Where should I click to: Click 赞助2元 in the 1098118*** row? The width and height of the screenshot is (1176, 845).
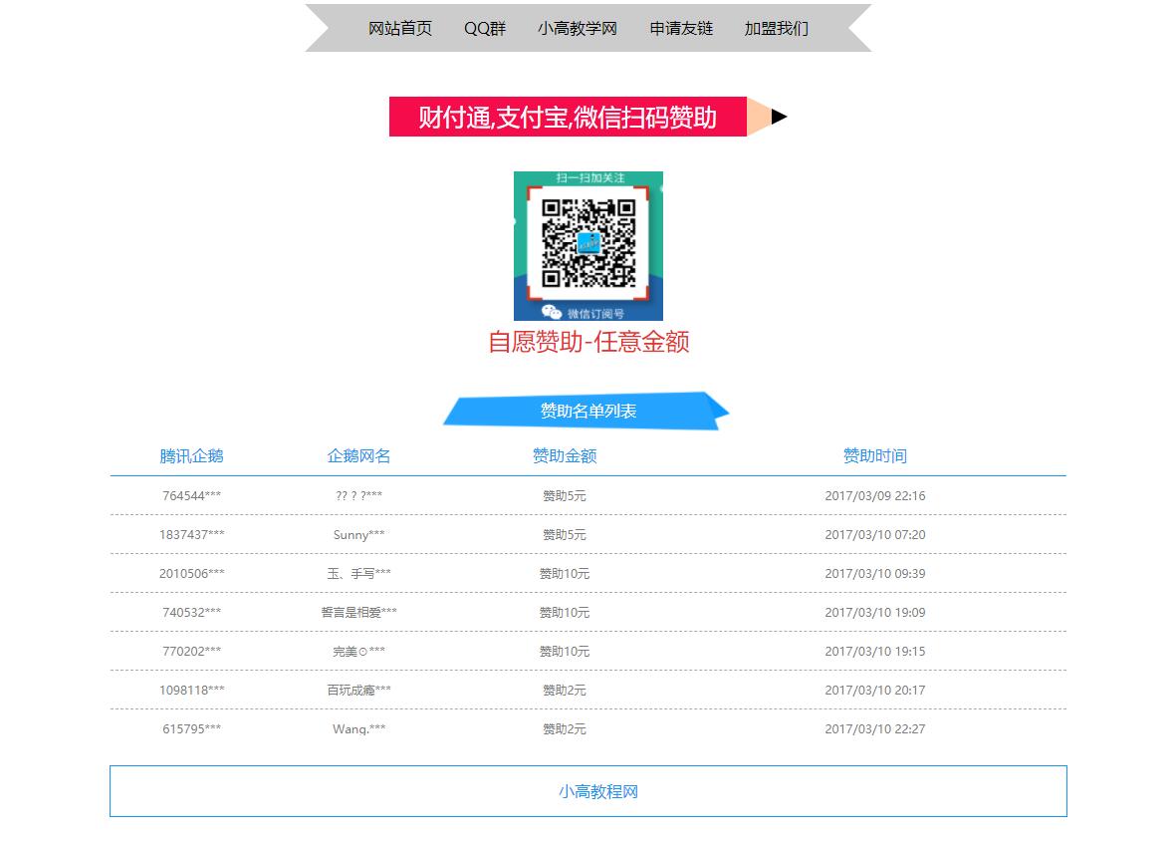(x=564, y=691)
